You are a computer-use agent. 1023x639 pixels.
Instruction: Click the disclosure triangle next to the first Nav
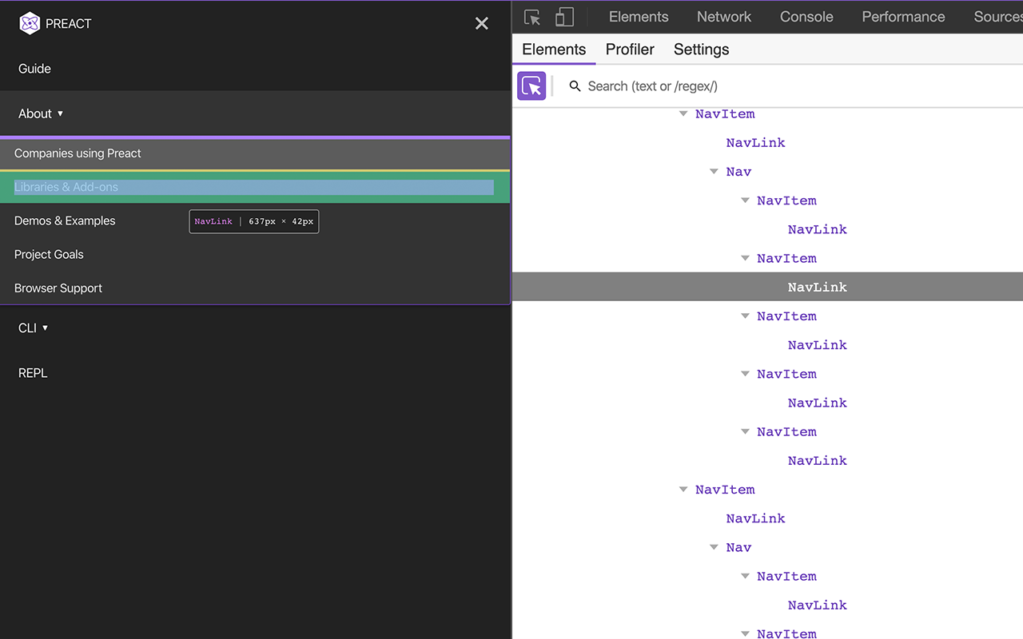[714, 171]
